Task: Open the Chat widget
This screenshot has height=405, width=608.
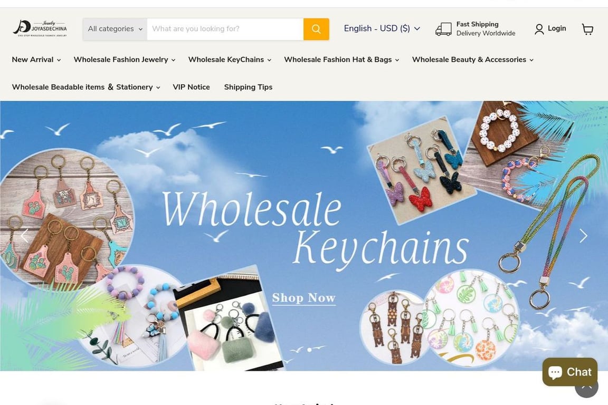Action: [x=569, y=372]
